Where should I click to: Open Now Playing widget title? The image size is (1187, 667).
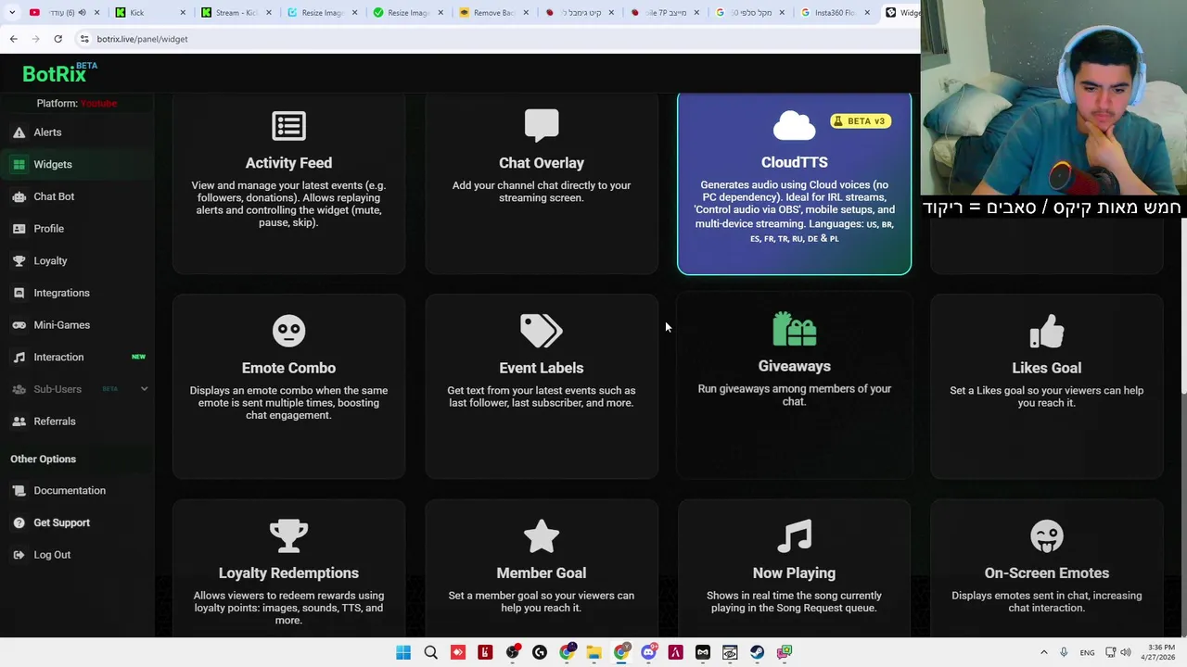795,573
